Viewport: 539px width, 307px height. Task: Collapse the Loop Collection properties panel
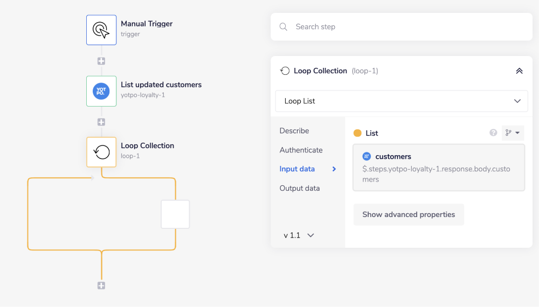519,71
